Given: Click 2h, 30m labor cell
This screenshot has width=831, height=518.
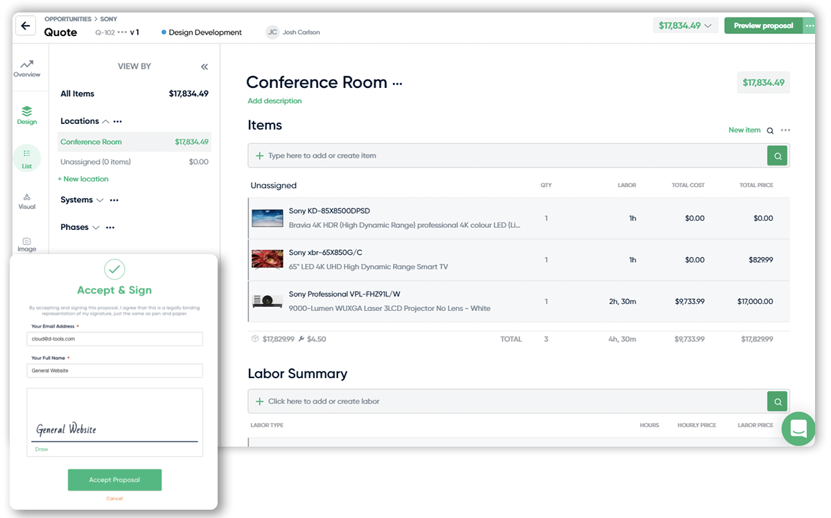Looking at the screenshot, I should click(x=622, y=301).
